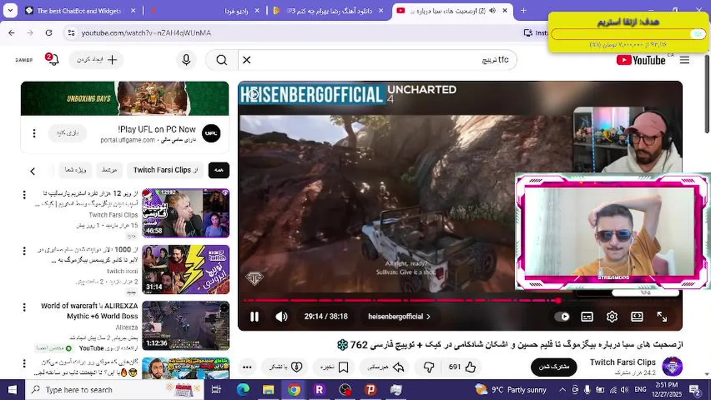The width and height of the screenshot is (711, 400).
Task: Like the video showing 691 likes
Action: [x=463, y=367]
